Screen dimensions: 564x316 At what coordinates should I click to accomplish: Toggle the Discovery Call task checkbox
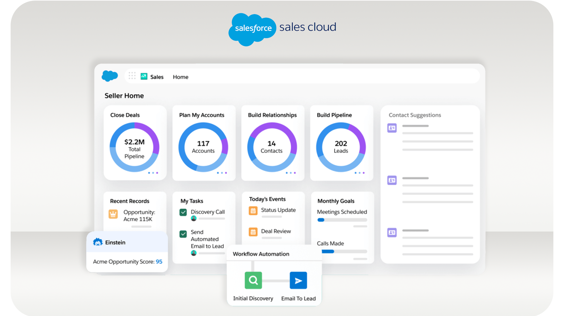(183, 212)
